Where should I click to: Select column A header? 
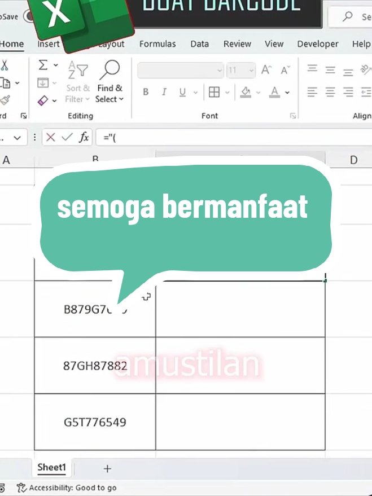(6, 160)
